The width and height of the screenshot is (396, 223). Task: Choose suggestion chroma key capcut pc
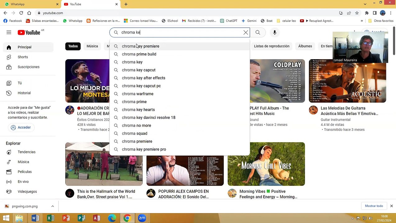click(179, 86)
